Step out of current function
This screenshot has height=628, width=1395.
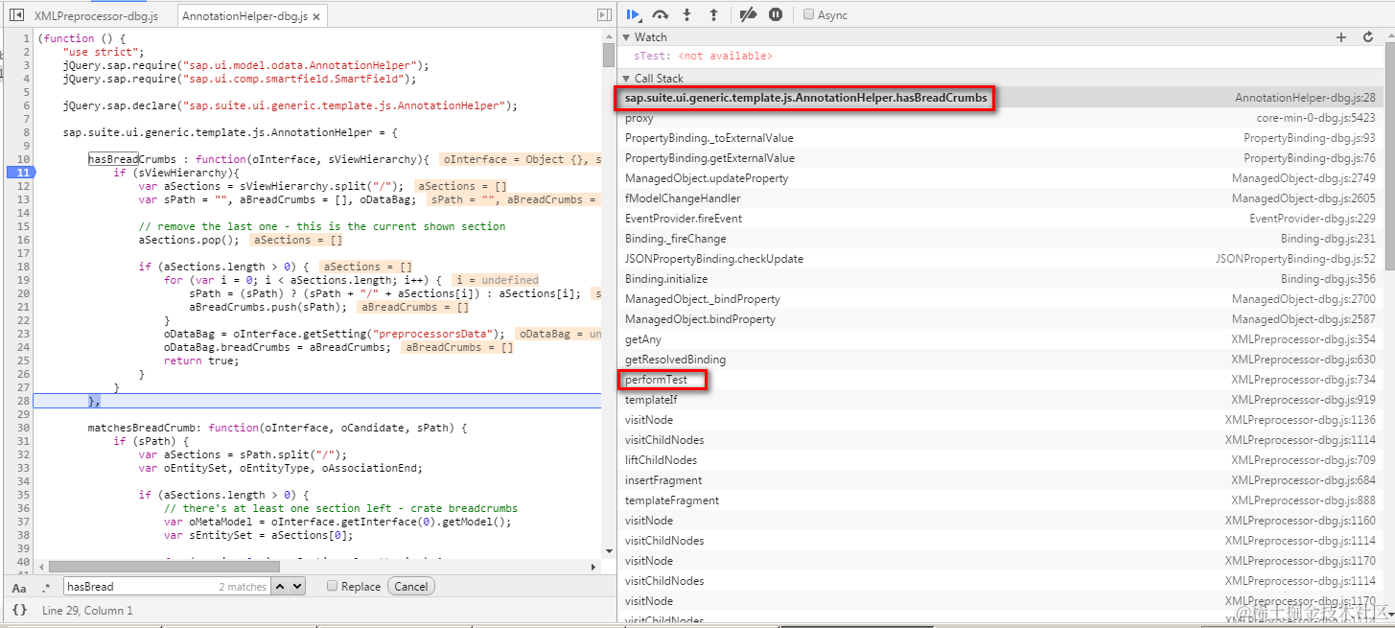click(x=713, y=14)
